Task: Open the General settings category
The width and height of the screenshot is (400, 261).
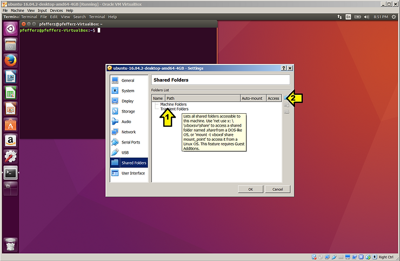Action: tap(129, 80)
